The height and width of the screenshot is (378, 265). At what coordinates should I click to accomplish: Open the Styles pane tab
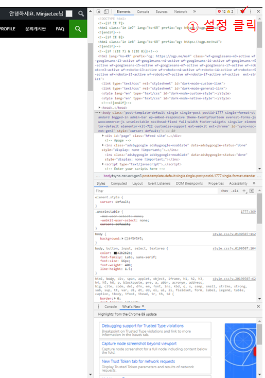coord(101,183)
